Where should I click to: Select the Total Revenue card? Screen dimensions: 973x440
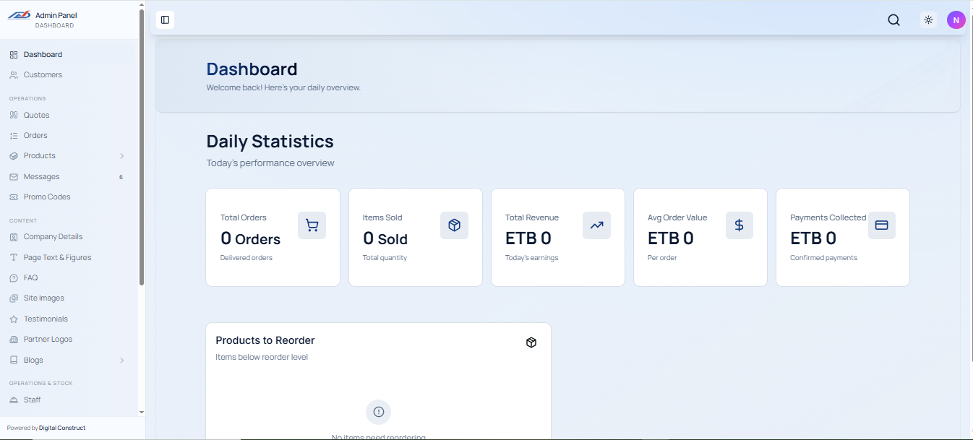point(557,238)
